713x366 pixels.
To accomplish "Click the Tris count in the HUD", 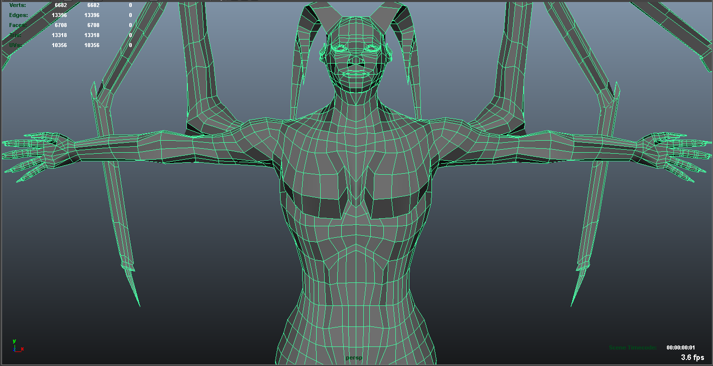I will point(60,35).
